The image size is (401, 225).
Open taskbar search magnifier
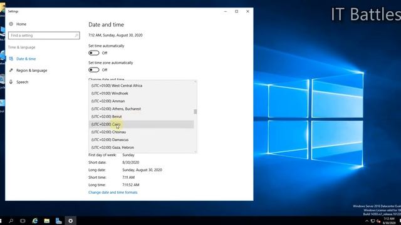[x=11, y=221]
